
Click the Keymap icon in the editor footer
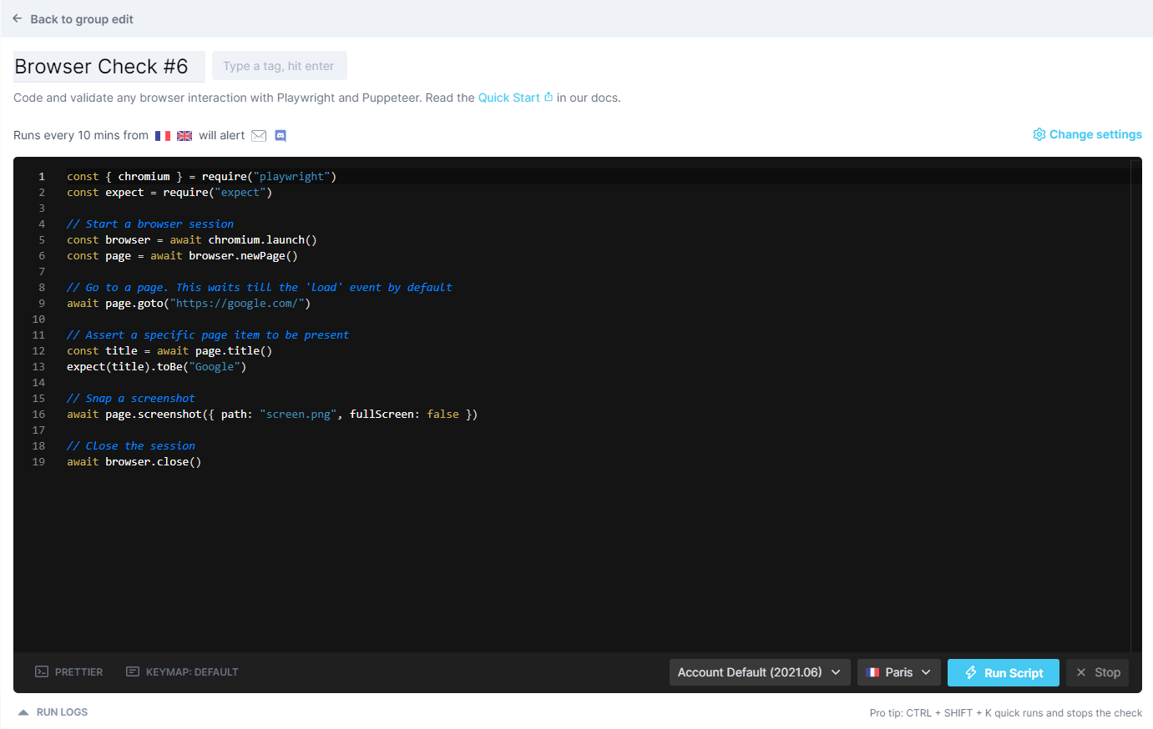click(x=131, y=671)
